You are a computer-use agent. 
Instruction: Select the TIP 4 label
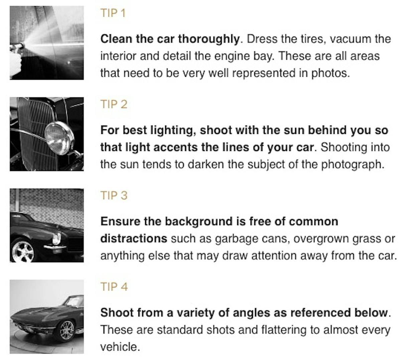[114, 287]
